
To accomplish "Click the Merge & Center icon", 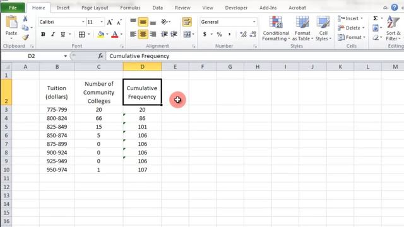I will pos(187,34).
